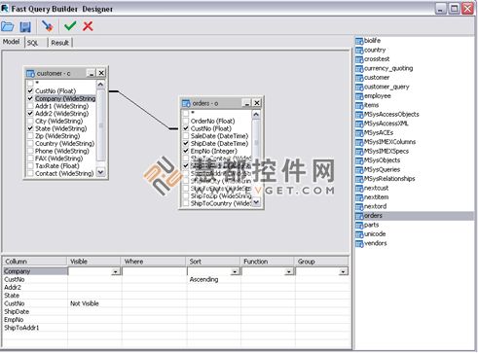Accept the query with the green checkmark

pyautogui.click(x=70, y=26)
